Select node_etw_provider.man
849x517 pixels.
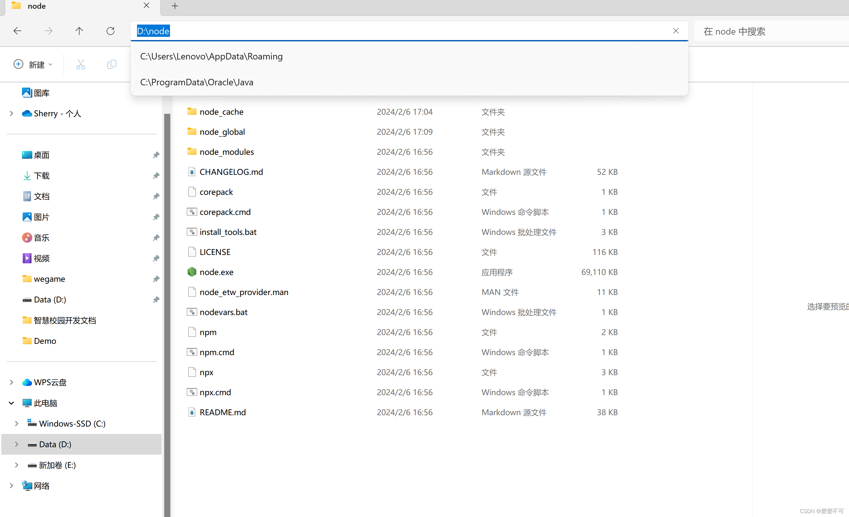click(238, 291)
